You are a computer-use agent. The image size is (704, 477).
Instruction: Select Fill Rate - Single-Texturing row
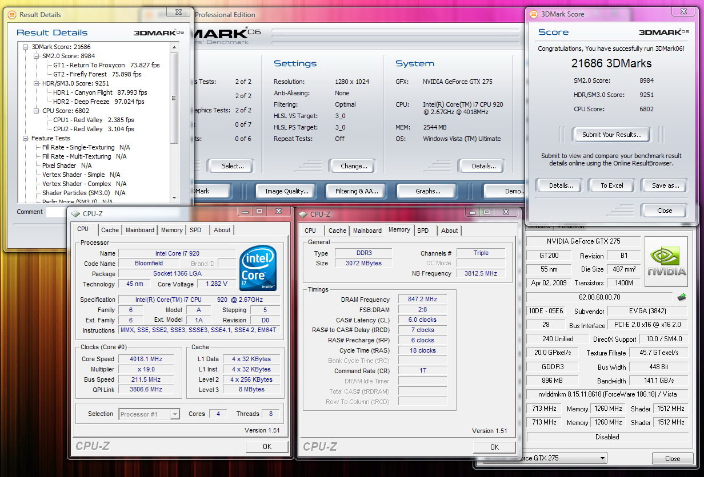coord(86,147)
